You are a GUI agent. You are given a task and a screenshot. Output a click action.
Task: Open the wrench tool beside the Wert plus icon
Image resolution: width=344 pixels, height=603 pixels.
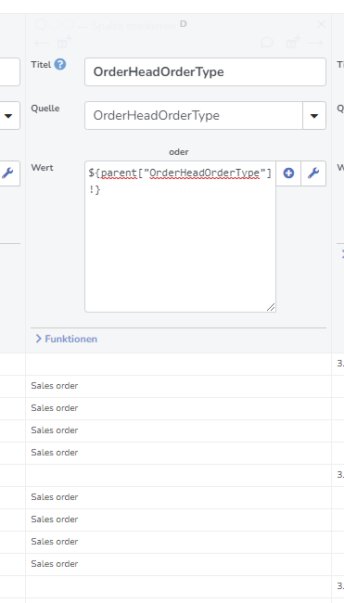pos(313,173)
